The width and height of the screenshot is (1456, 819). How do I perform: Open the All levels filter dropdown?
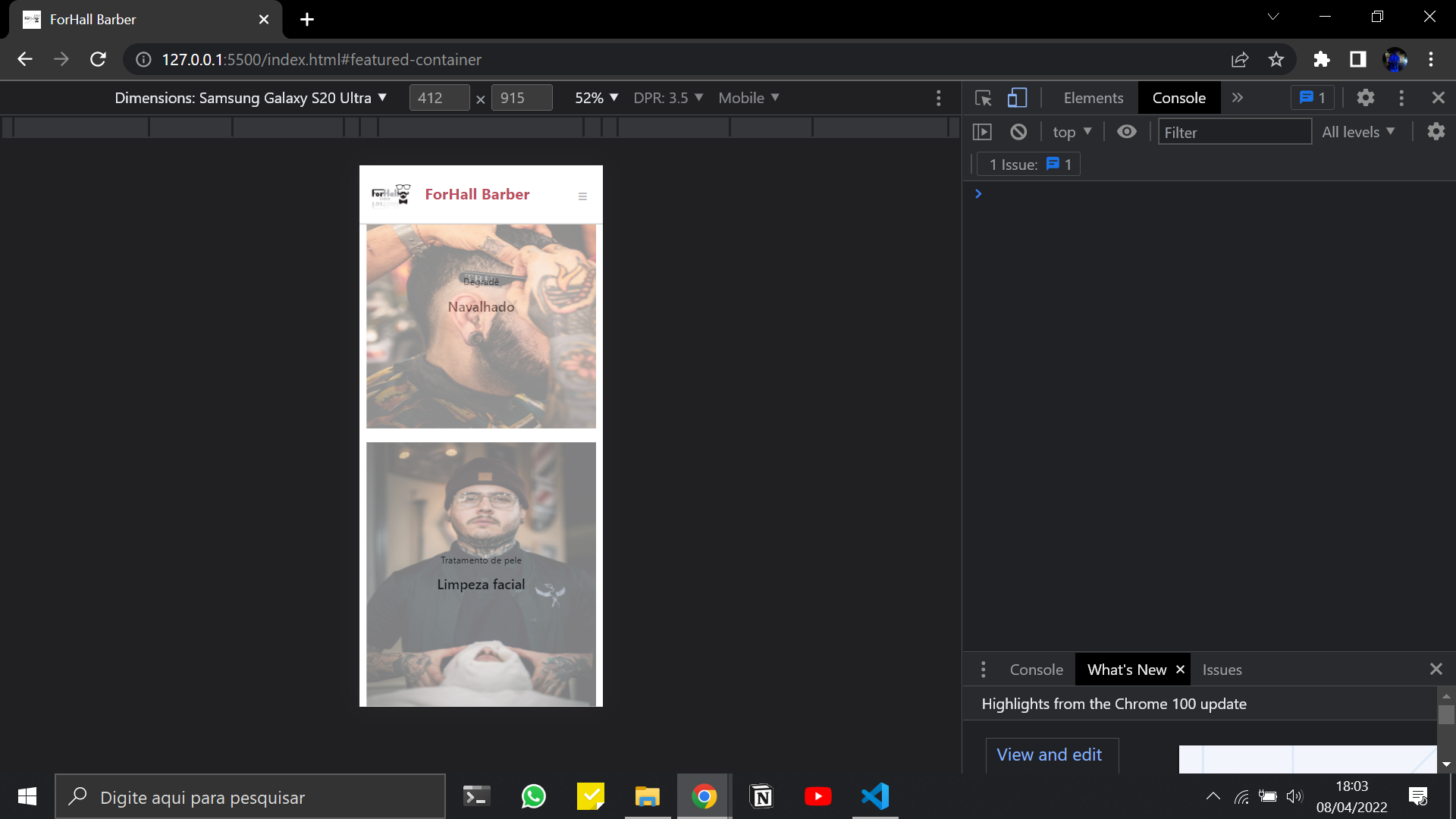[x=1358, y=131]
